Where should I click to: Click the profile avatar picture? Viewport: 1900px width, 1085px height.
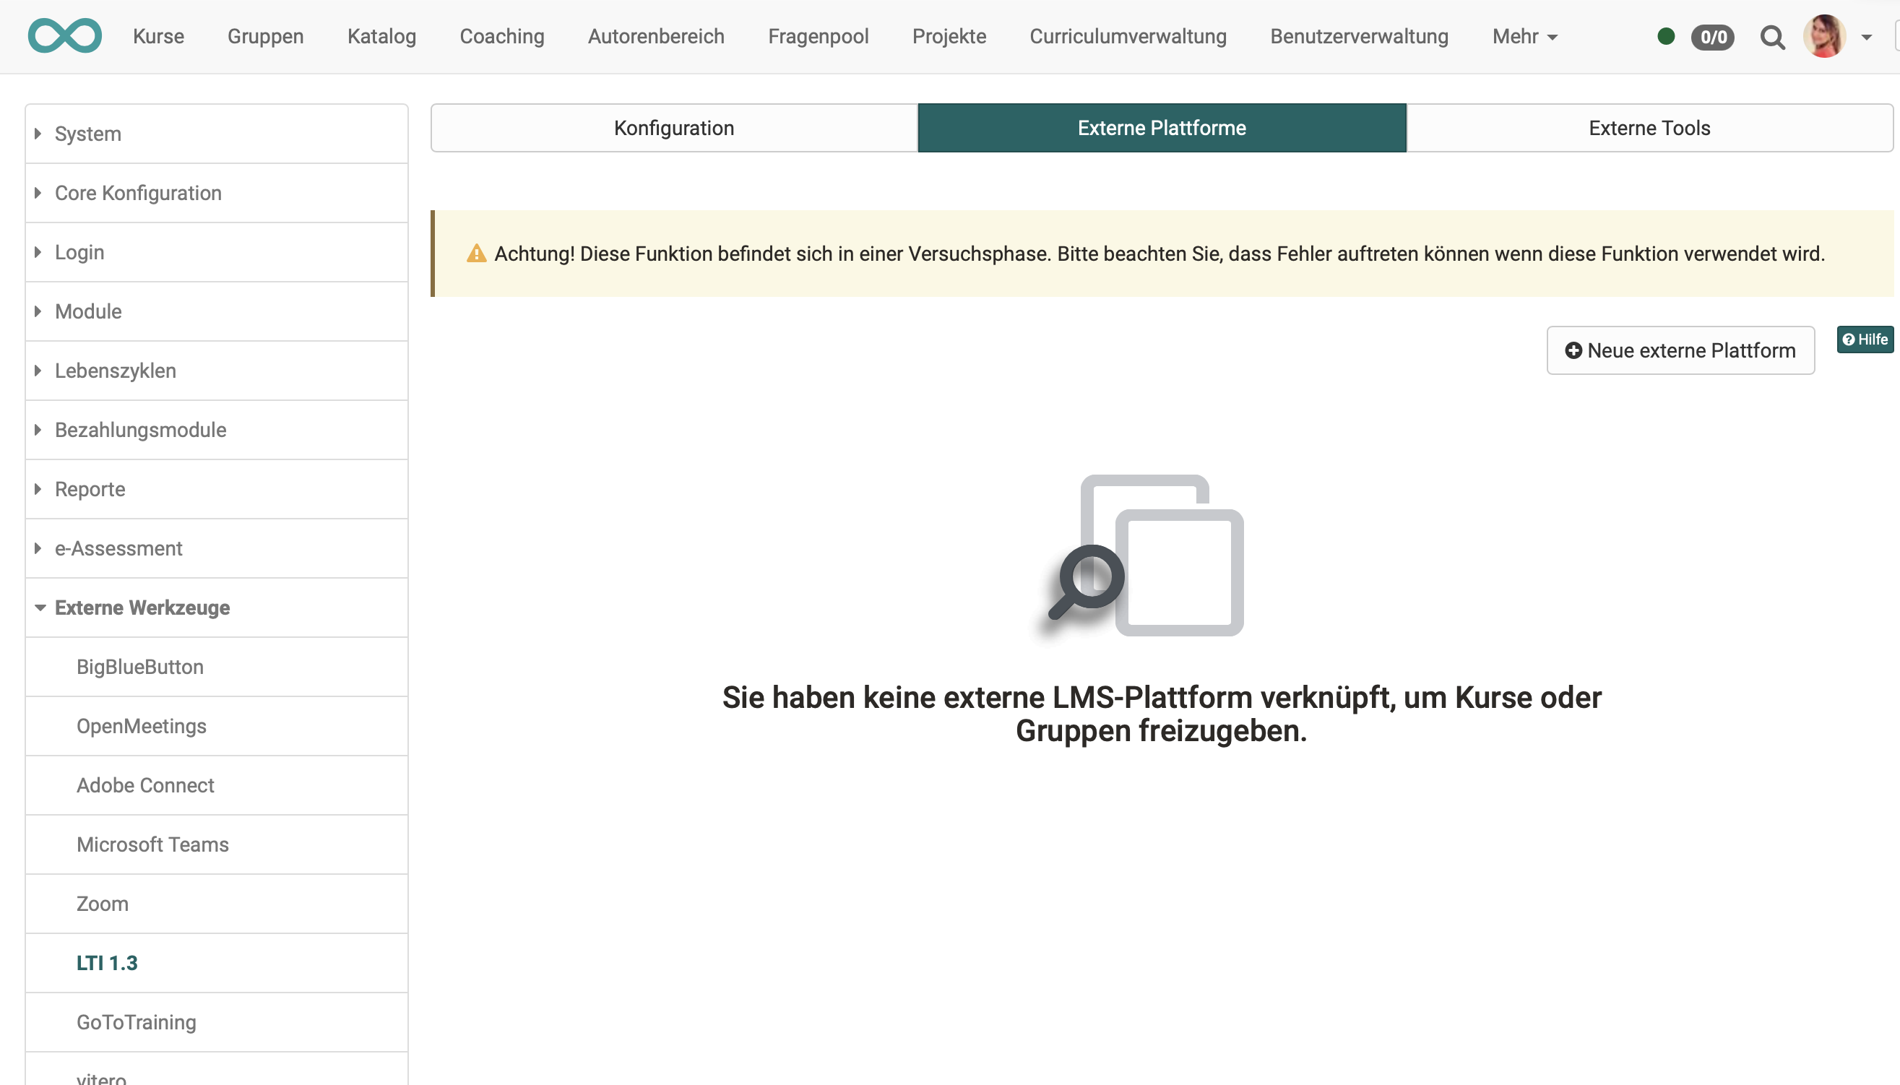pos(1825,37)
